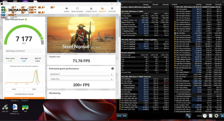Click the LOAD button

click(14, 89)
